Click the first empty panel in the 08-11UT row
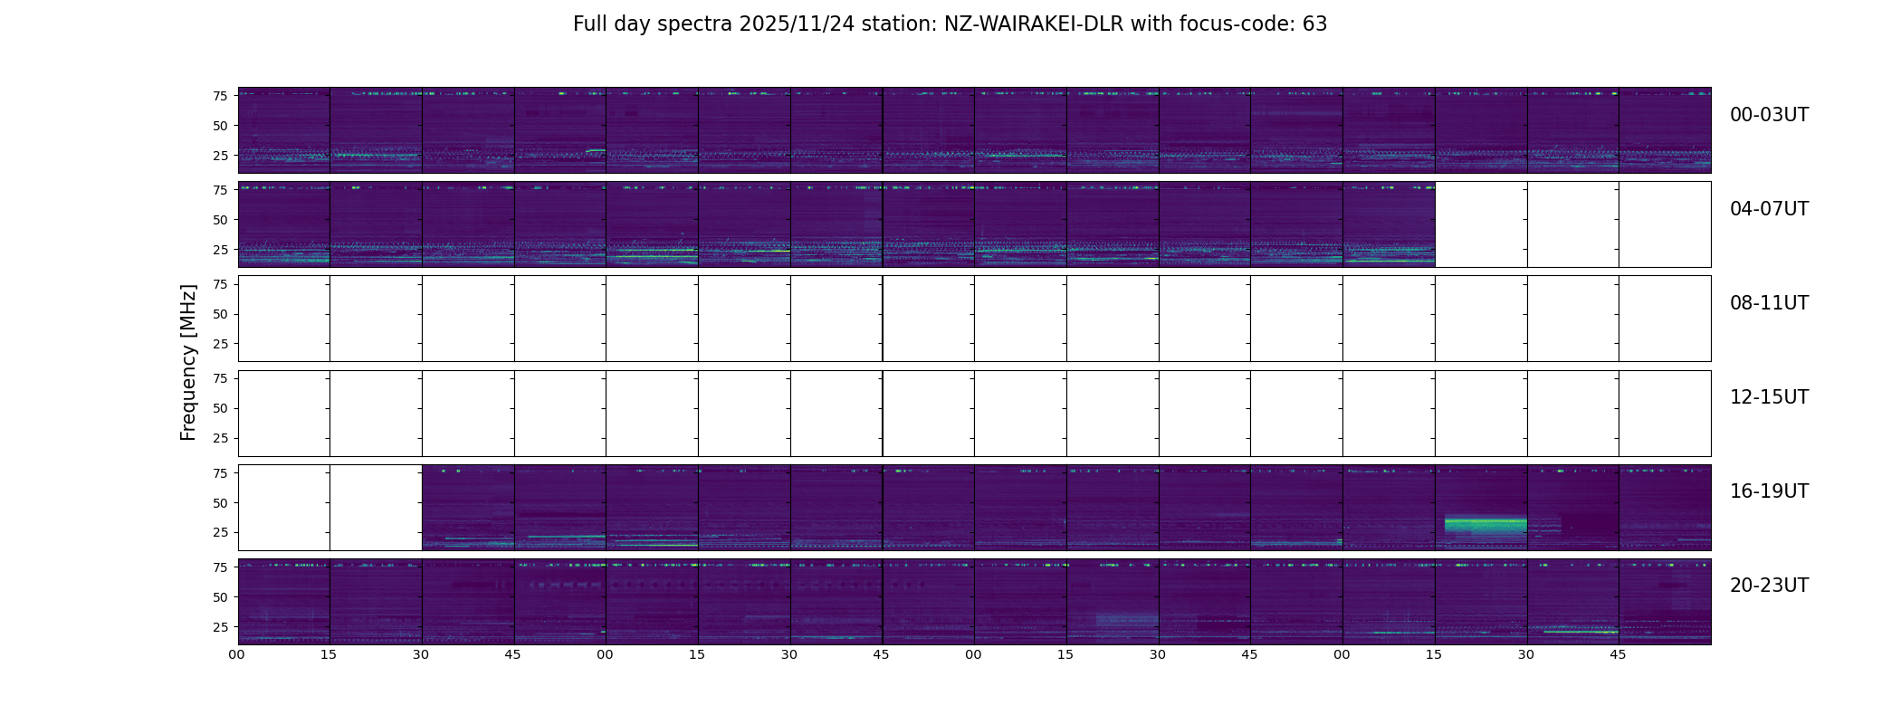This screenshot has height=724, width=1901. click(x=284, y=319)
